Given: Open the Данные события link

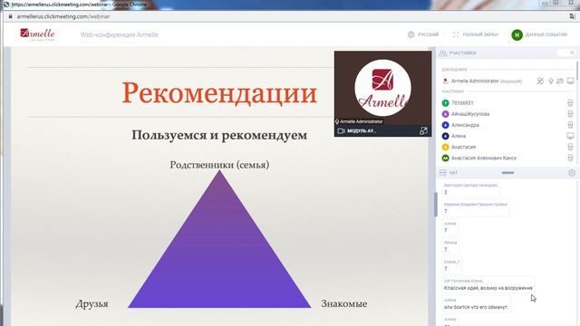Looking at the screenshot, I should pyautogui.click(x=546, y=34).
